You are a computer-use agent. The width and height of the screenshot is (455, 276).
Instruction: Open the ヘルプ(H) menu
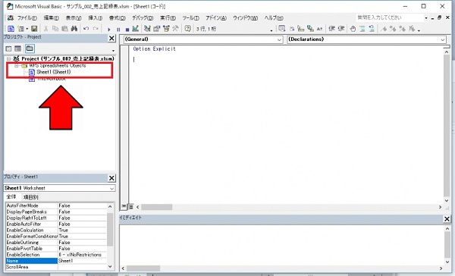[274, 17]
